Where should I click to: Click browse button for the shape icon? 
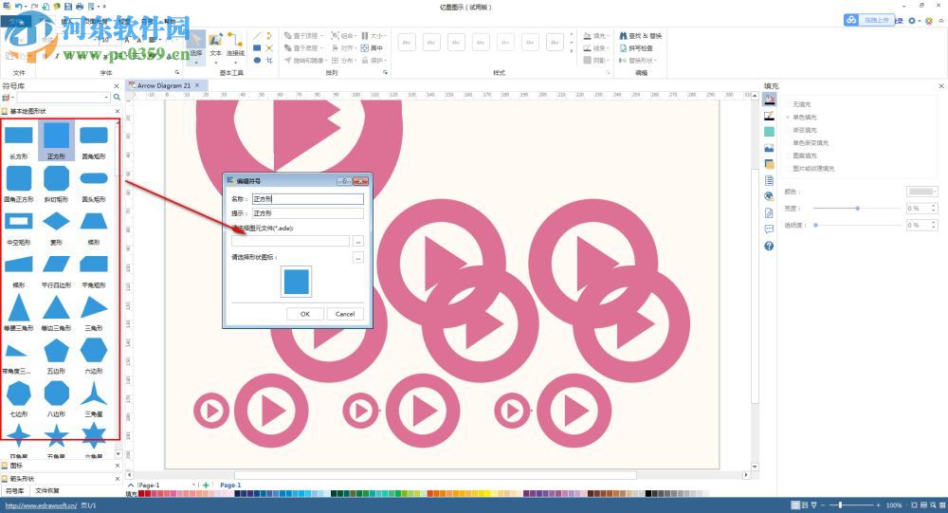[358, 257]
